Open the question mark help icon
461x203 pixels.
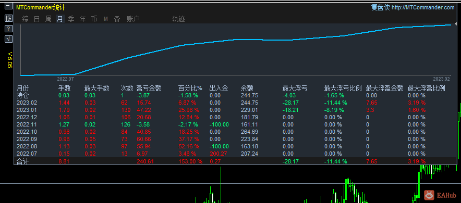(x=9, y=29)
